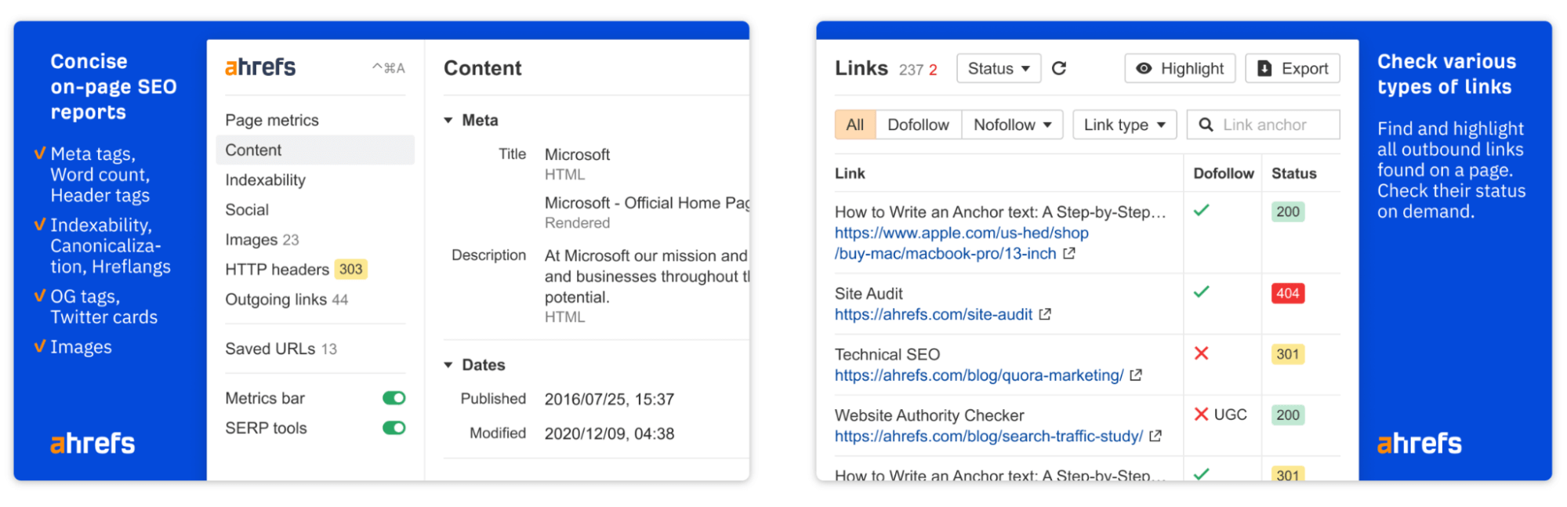
Task: Click the eye icon on Highlight button
Action: click(x=1144, y=68)
